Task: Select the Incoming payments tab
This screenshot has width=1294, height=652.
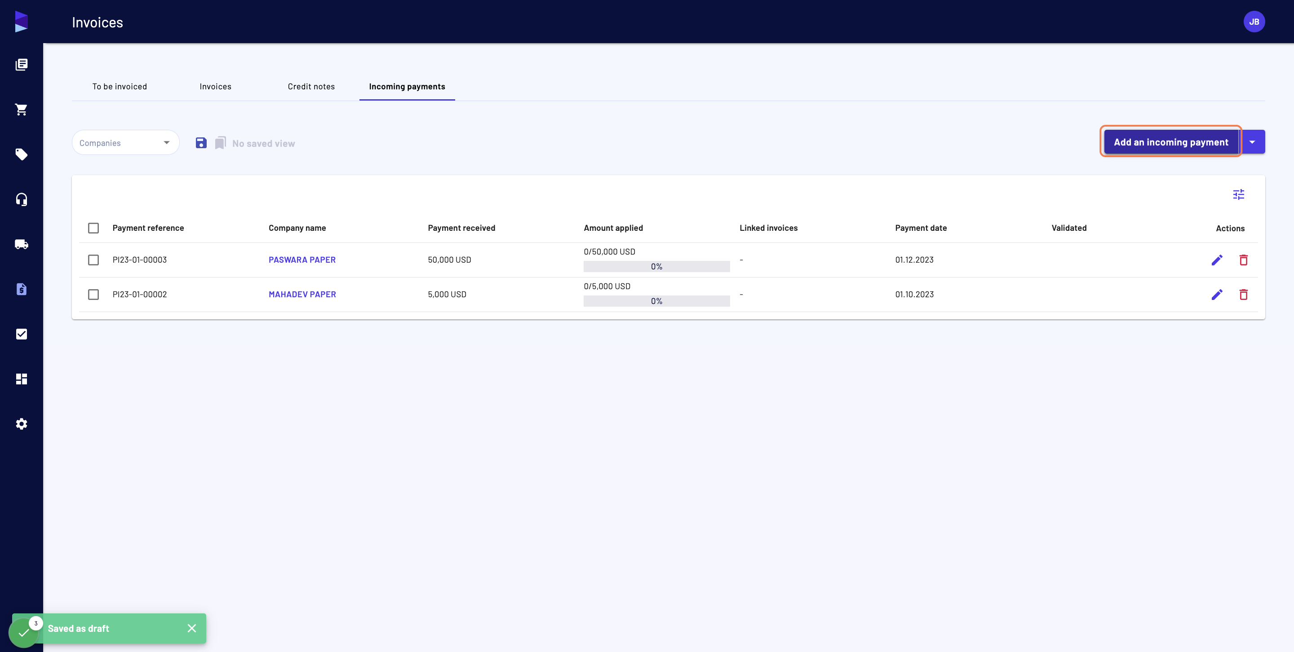Action: click(x=407, y=86)
